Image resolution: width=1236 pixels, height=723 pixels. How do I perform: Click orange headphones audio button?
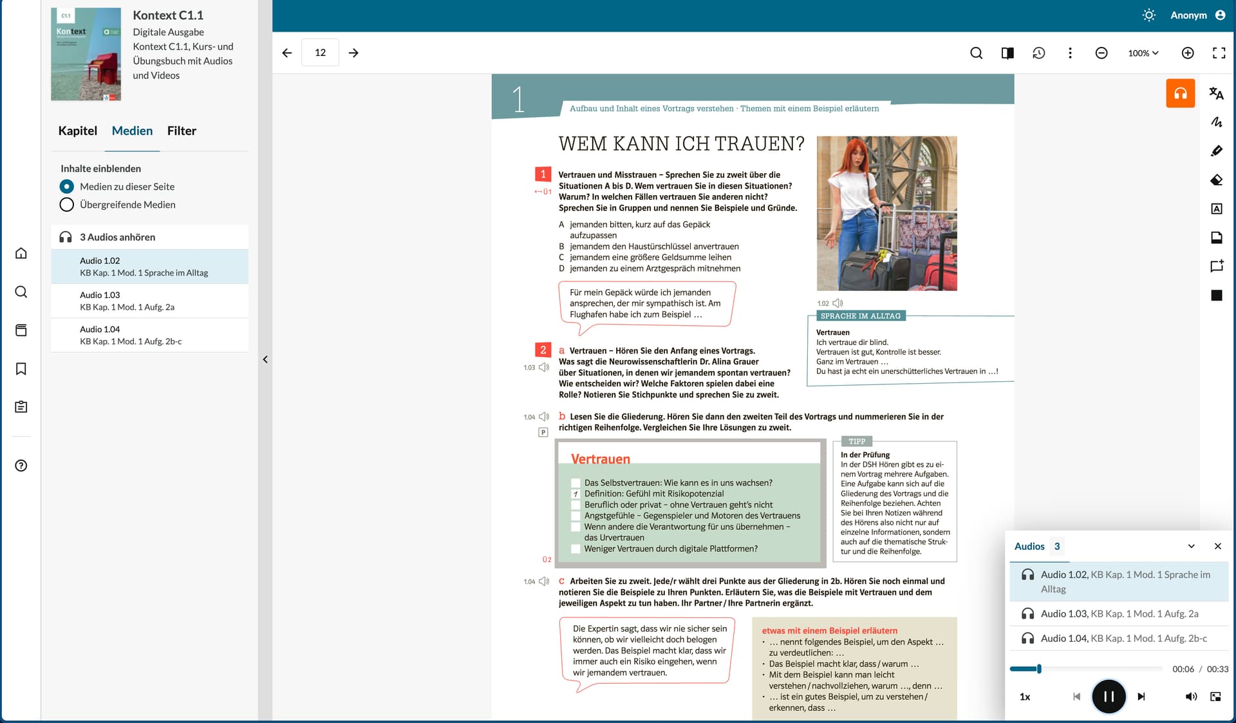[x=1180, y=93]
